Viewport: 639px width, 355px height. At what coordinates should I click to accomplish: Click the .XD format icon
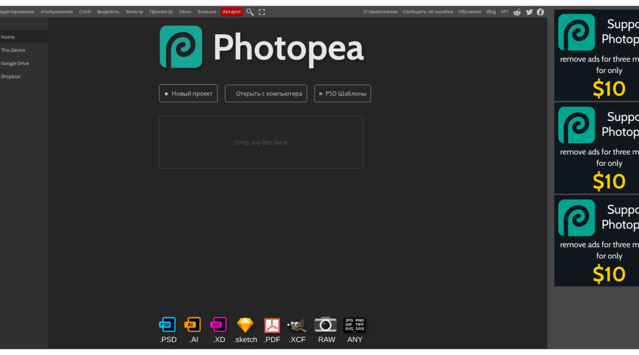click(x=218, y=330)
